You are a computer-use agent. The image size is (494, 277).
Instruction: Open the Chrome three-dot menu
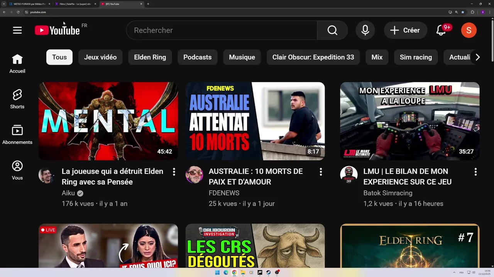coord(490,12)
